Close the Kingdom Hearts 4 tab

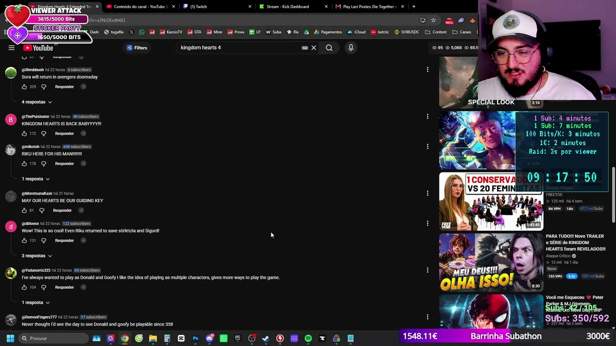(97, 7)
